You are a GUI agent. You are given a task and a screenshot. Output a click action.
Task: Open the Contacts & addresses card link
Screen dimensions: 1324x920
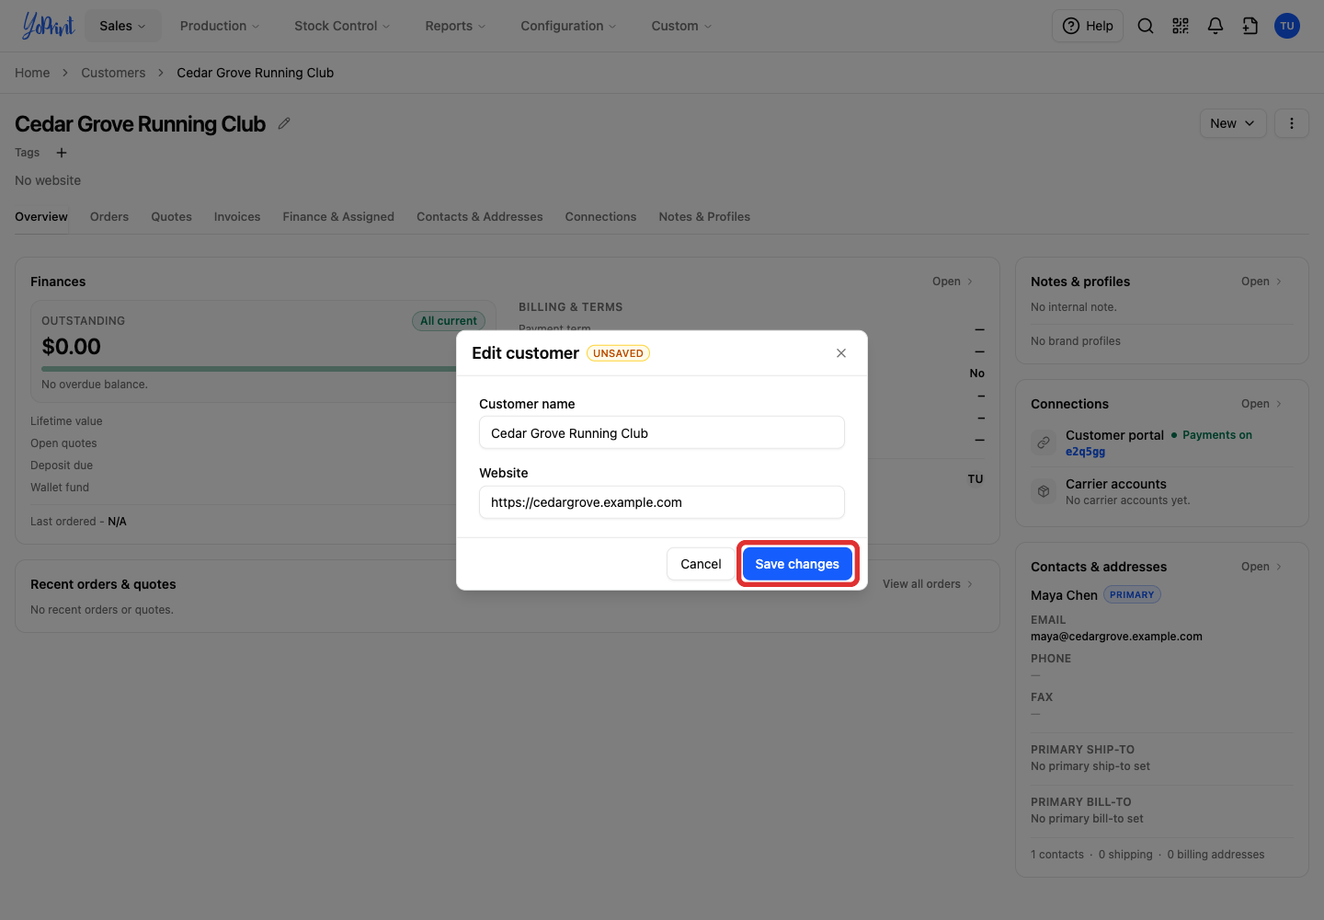[1261, 567]
